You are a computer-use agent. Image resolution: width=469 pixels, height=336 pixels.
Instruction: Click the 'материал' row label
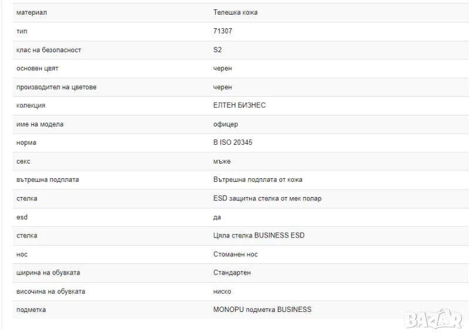tap(31, 12)
